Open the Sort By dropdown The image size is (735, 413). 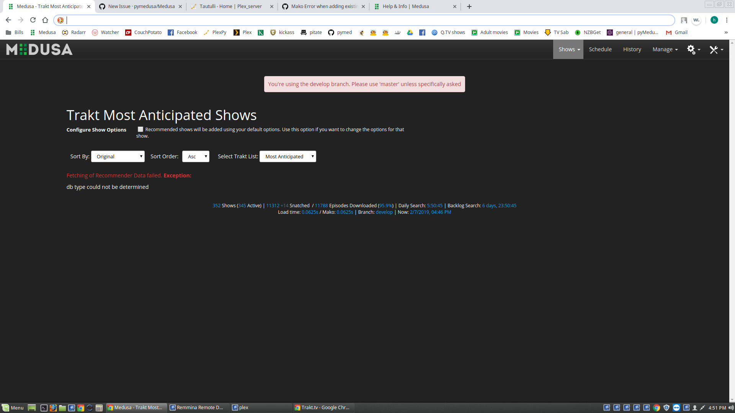[x=118, y=156]
